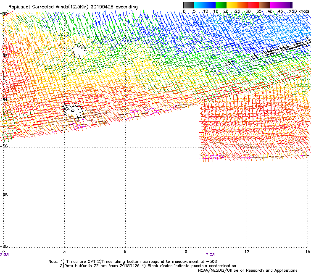Click the longitude 15 axis label
Screen dimensions: 311x273
pos(308,252)
